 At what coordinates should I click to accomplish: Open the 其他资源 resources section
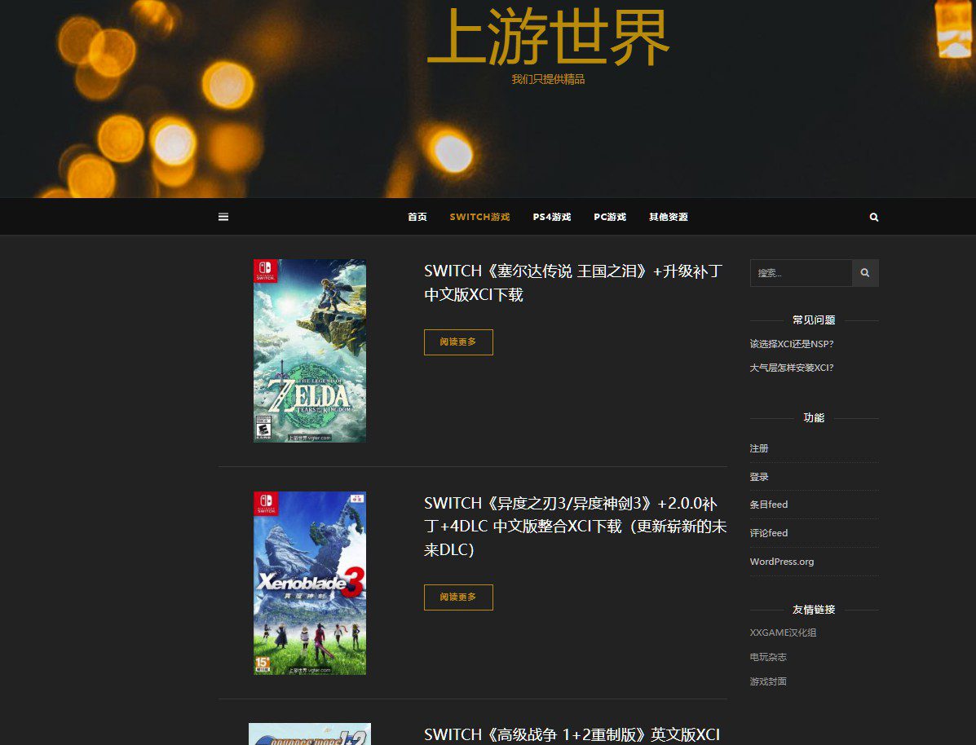tap(668, 217)
